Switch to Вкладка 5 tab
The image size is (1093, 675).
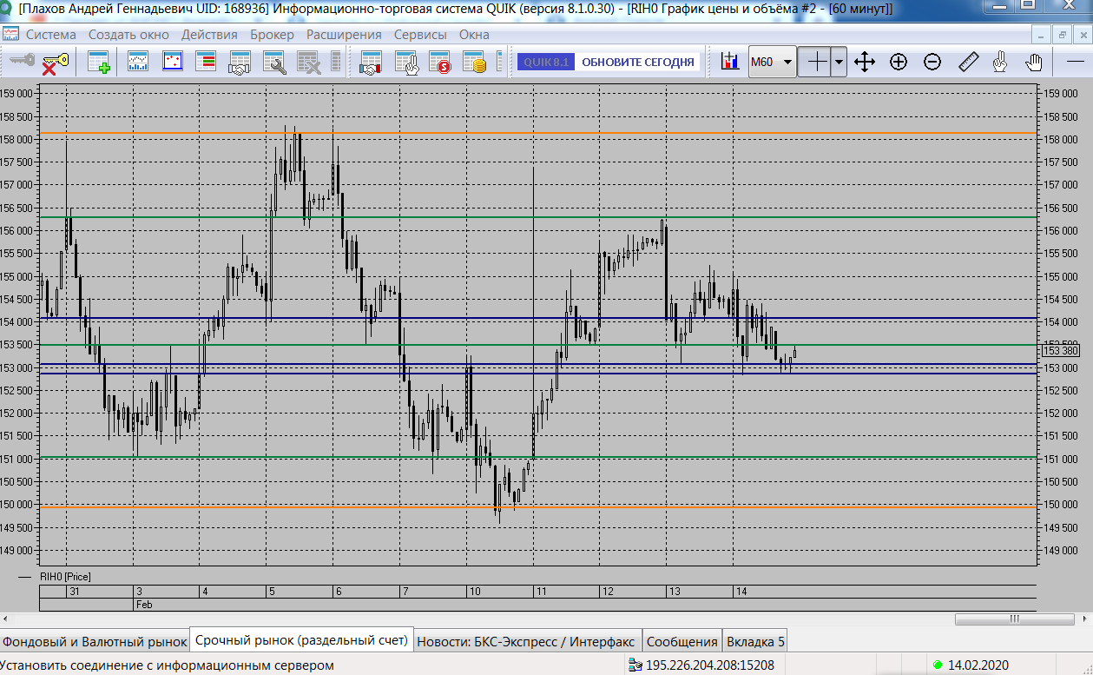coord(755,642)
